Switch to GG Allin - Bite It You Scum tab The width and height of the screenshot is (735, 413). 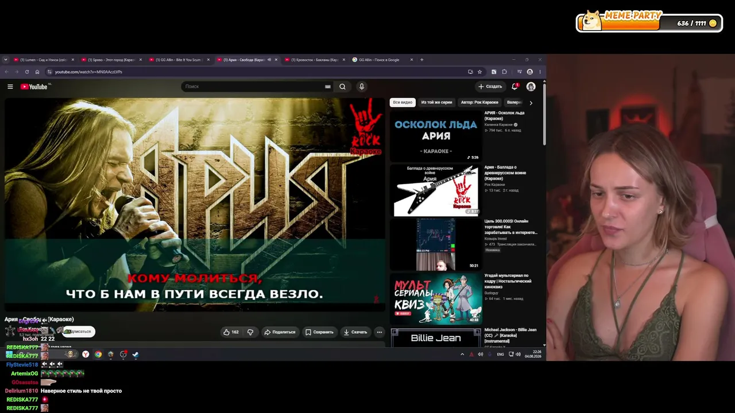pyautogui.click(x=179, y=60)
